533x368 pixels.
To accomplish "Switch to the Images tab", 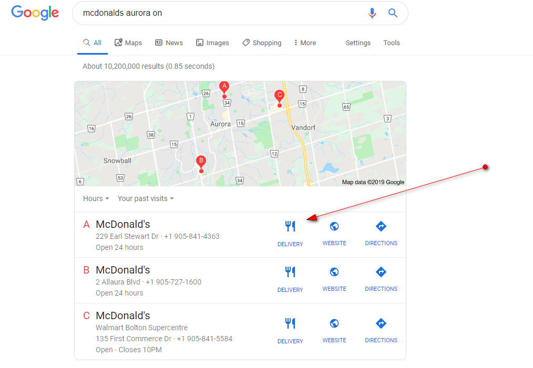I will click(212, 43).
